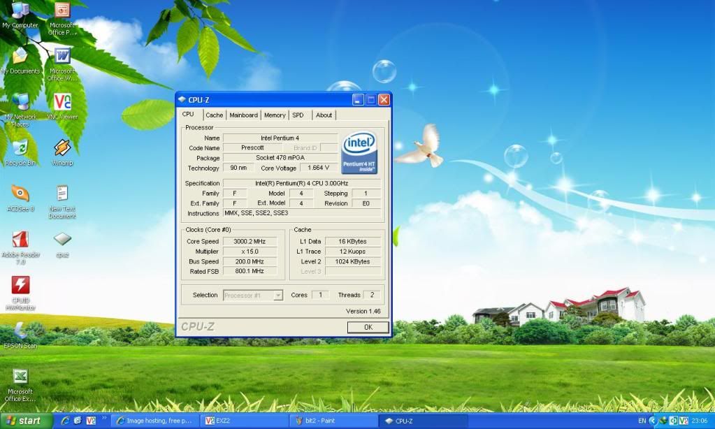Viewport: 715px width, 429px height.
Task: Go to the SPD tab
Action: coord(298,115)
